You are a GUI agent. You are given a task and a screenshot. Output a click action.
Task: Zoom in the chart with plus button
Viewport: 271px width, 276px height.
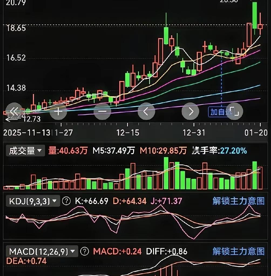[58, 111]
